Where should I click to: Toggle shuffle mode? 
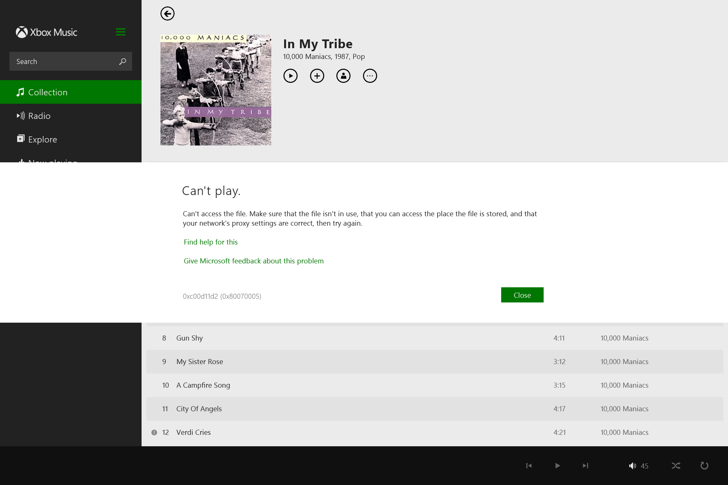[676, 465]
